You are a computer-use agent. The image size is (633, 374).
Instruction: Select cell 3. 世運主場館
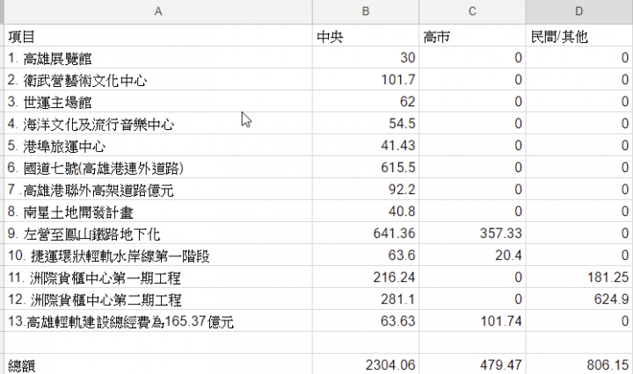158,102
